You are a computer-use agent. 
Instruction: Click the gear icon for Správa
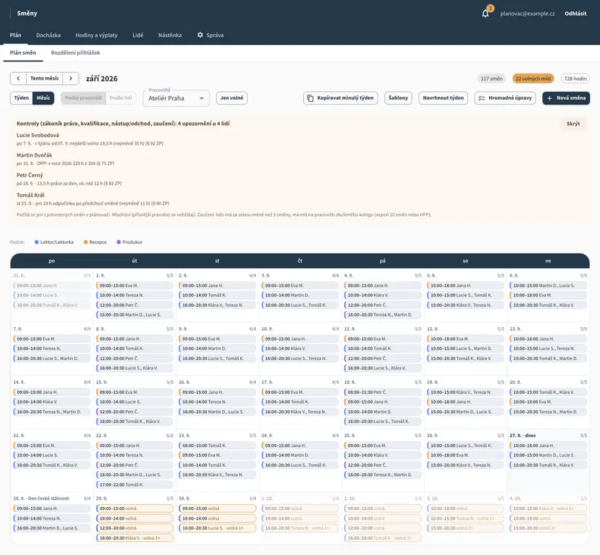click(200, 34)
